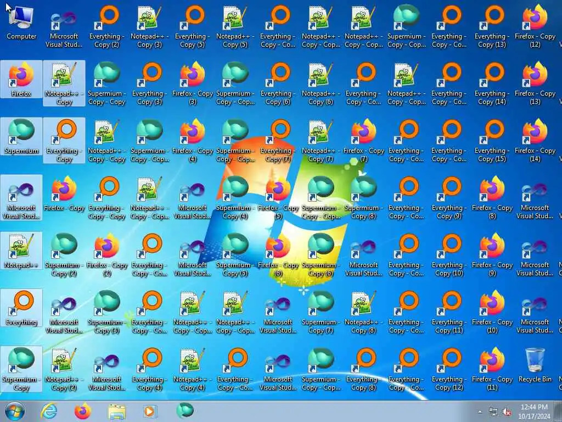Viewport: 562px width, 422px height.
Task: Select Supermium - Copy (2) icon
Action: pos(64,255)
